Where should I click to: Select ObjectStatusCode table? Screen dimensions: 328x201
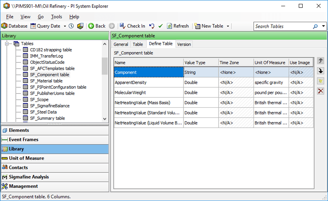[47, 62]
